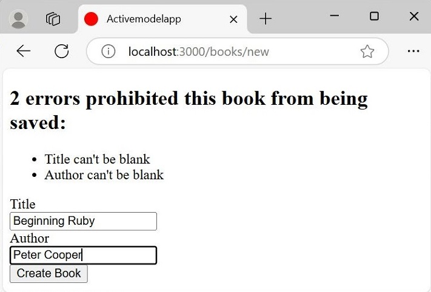The width and height of the screenshot is (431, 292).
Task: Open the tab actions menu icon
Action: pos(53,19)
